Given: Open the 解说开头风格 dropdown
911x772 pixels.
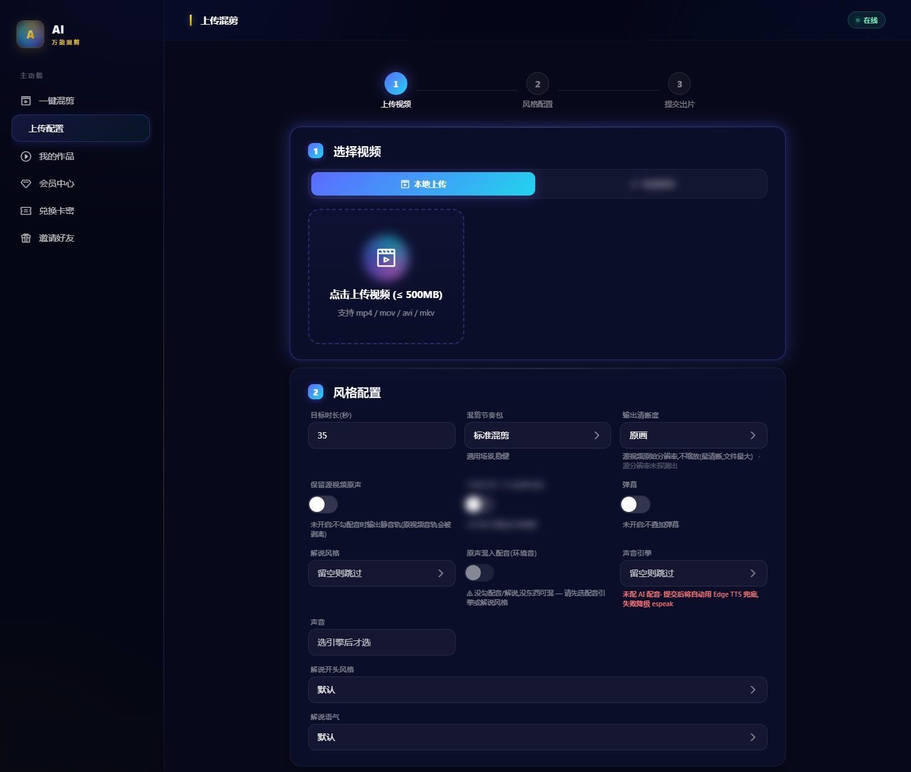Looking at the screenshot, I should pyautogui.click(x=538, y=690).
